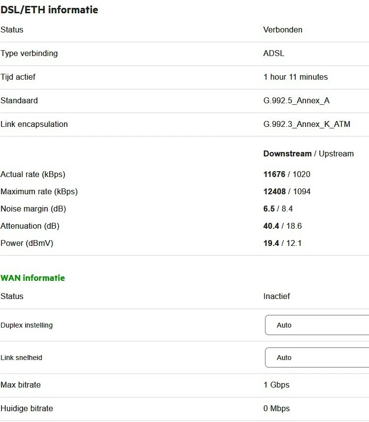369x422 pixels.
Task: Click the Verbonden status value
Action: click(283, 30)
